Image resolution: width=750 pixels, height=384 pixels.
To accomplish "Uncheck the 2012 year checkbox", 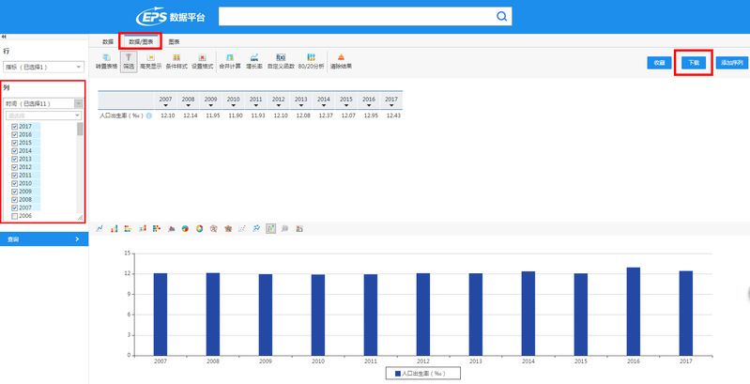I will pos(14,167).
